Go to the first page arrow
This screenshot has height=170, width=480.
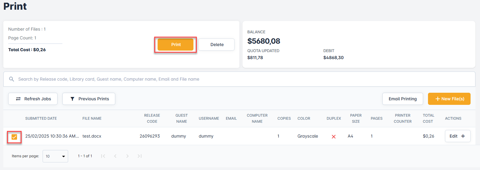pos(103,156)
